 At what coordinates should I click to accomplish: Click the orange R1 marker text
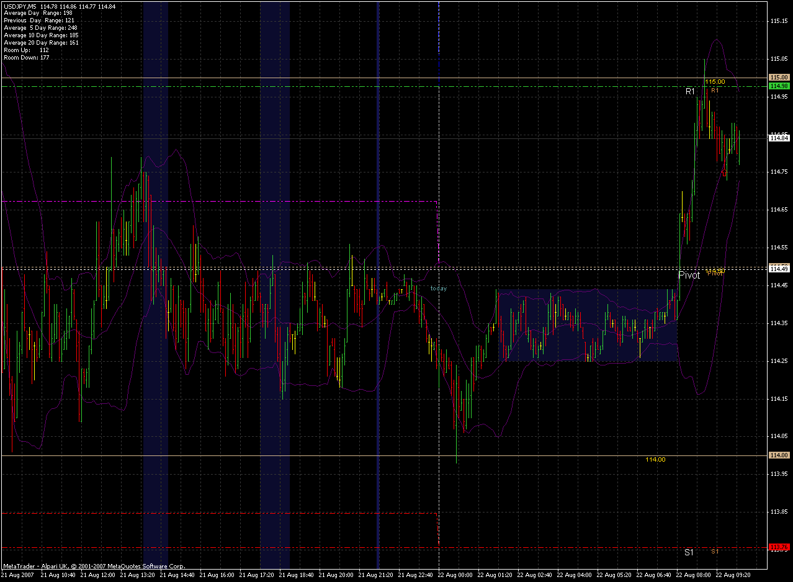tap(715, 90)
